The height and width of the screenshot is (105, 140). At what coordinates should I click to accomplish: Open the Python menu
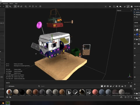(11, 3)
